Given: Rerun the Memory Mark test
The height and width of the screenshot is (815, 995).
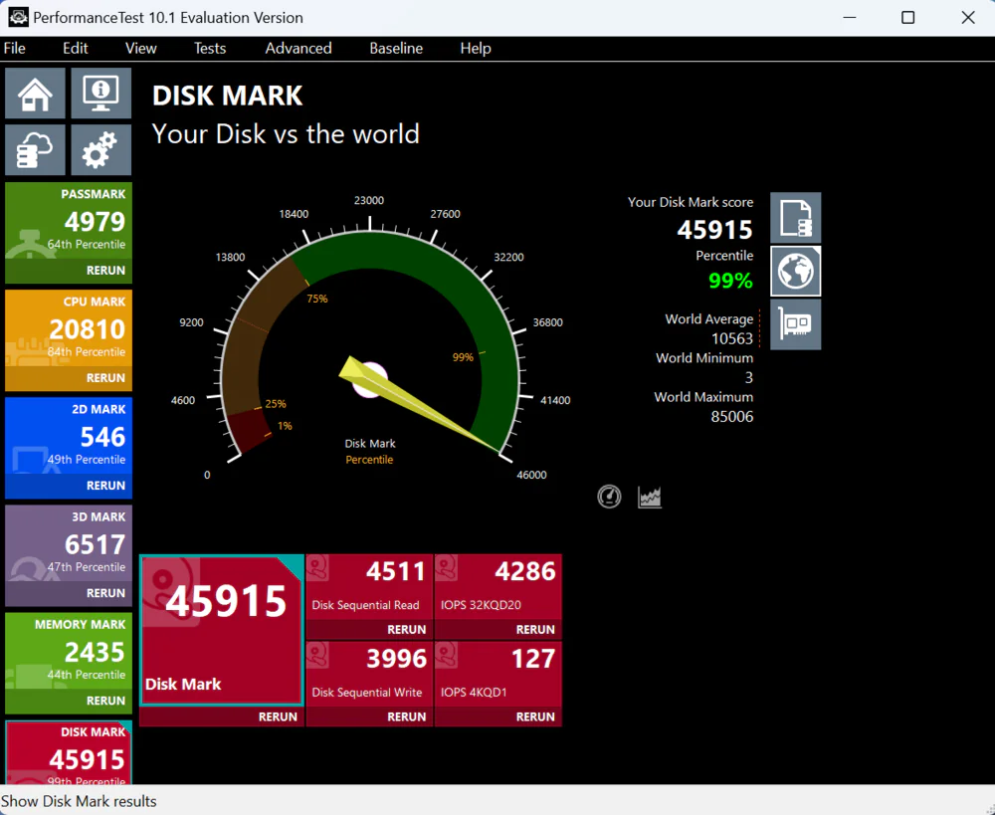Looking at the screenshot, I should [105, 701].
